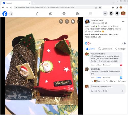Image resolution: width=128 pixels, height=115 pixels.
Task: Tag the photo with tag icon
Action: (x=73, y=22)
